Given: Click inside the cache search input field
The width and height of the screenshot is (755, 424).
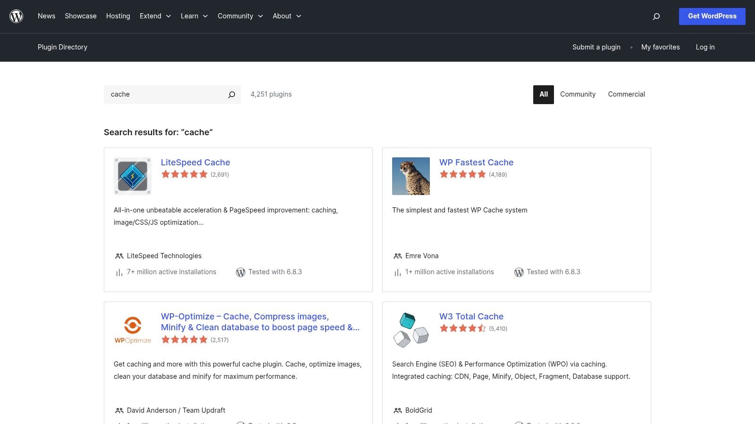Looking at the screenshot, I should point(165,94).
